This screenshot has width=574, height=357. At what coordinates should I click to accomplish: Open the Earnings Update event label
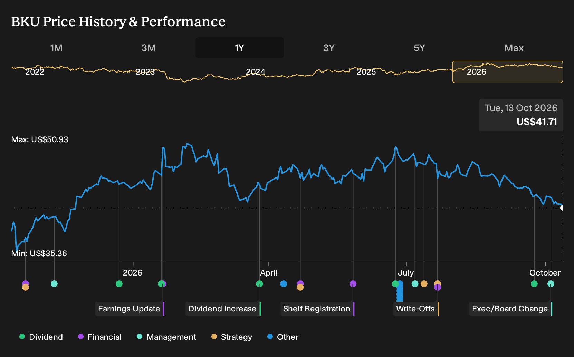coord(130,309)
